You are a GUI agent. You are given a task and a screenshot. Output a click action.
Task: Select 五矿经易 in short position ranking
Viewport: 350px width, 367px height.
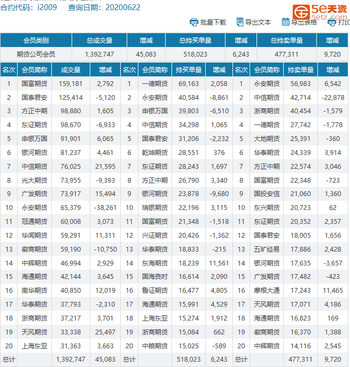tap(267, 249)
